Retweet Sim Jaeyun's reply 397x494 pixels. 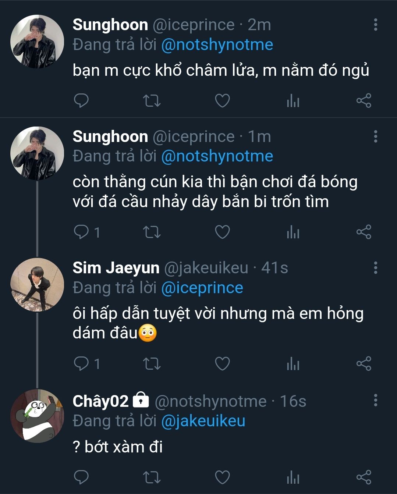click(x=152, y=364)
